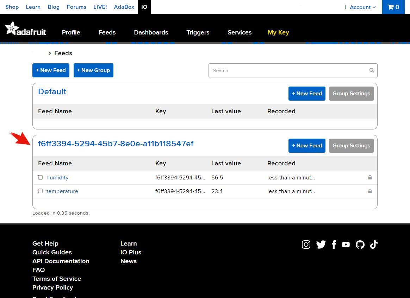Open My Key in navigation bar
Screen dimensions: 410x298
(x=278, y=32)
